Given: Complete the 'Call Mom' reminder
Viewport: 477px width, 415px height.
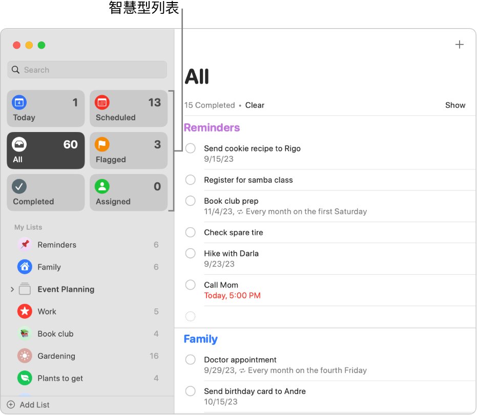Looking at the screenshot, I should pyautogui.click(x=191, y=285).
